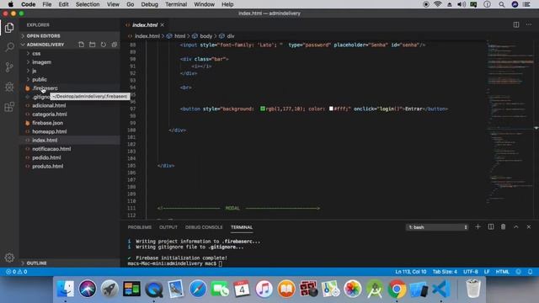Select the TERMINAL tab

(x=242, y=227)
